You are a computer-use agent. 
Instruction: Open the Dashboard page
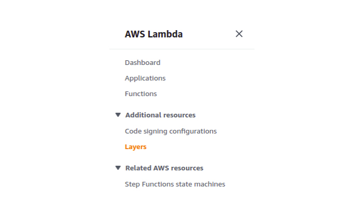point(143,63)
